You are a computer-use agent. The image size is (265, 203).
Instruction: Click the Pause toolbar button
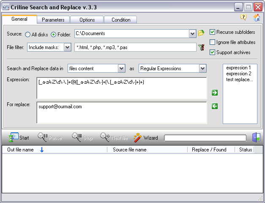pyautogui.click(x=50, y=138)
